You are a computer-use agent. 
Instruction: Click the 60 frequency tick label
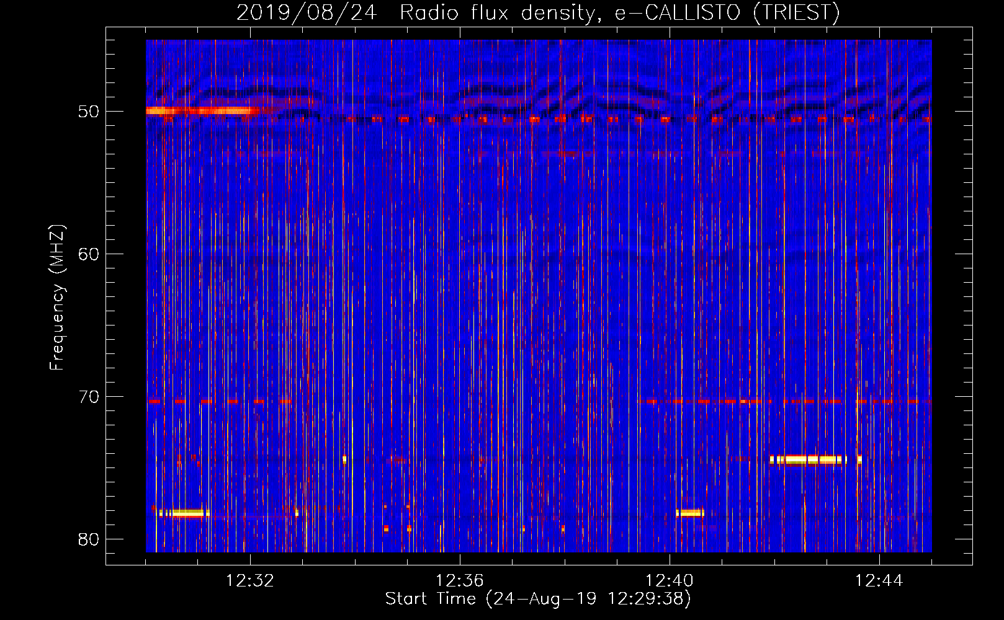[x=89, y=254]
